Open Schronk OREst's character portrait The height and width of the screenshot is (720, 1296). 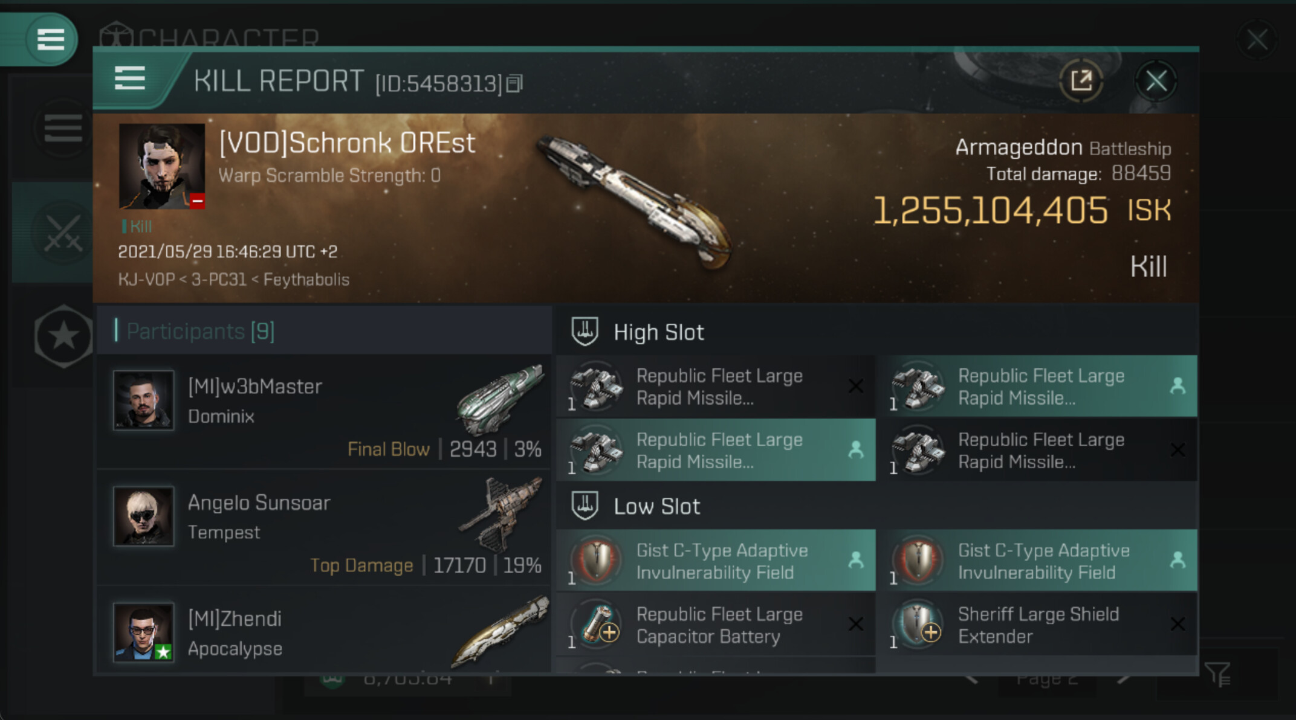(x=161, y=166)
